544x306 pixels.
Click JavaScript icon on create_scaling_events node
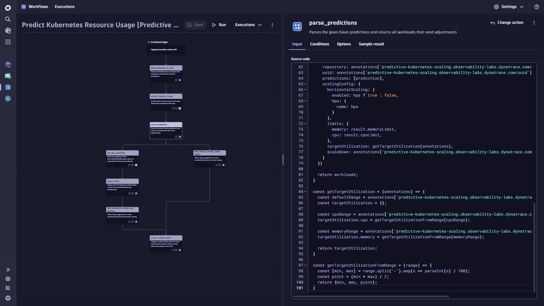(180, 250)
